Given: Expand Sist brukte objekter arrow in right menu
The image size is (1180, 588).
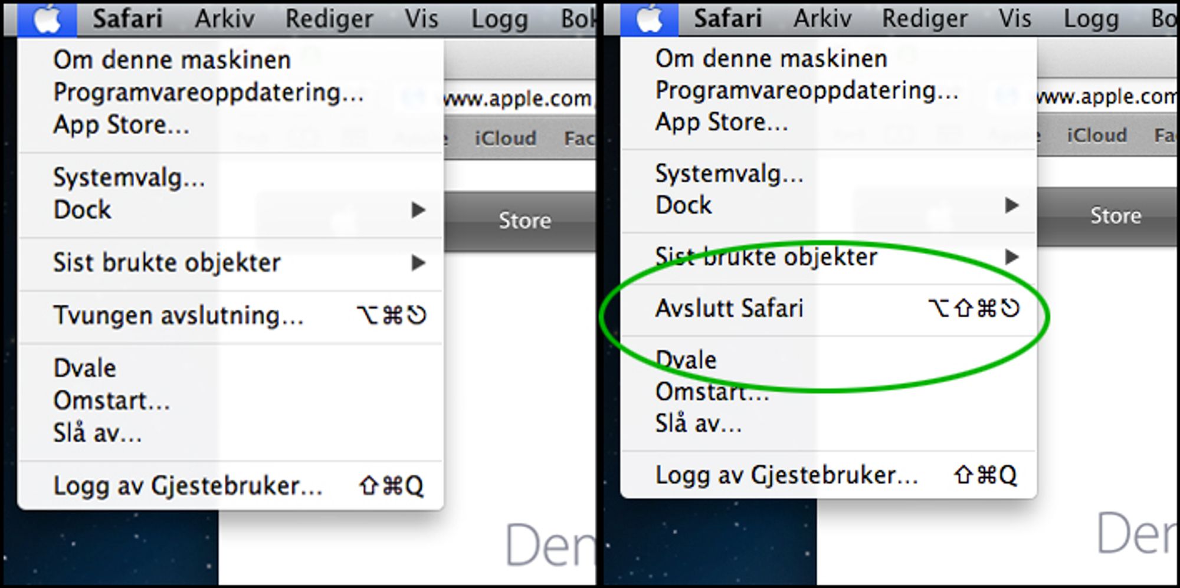Looking at the screenshot, I should [x=1012, y=257].
